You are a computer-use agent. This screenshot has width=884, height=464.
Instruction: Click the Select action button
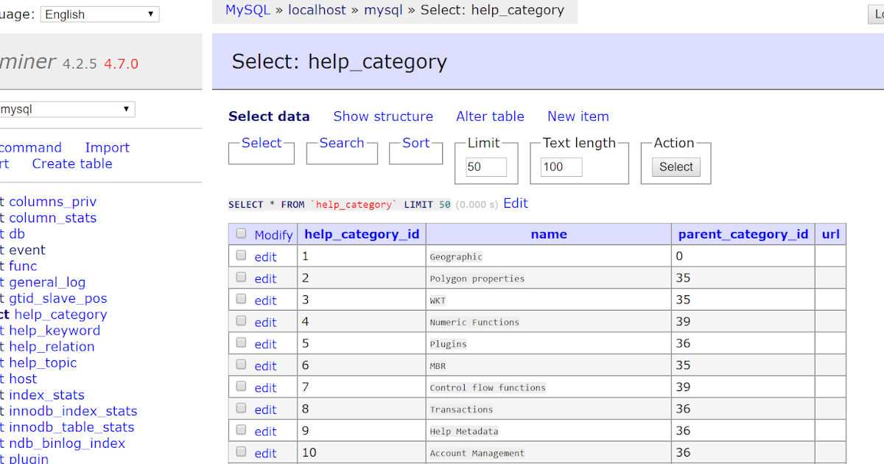(x=675, y=166)
